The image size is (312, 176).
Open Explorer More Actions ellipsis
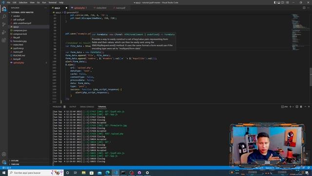tap(45, 8)
